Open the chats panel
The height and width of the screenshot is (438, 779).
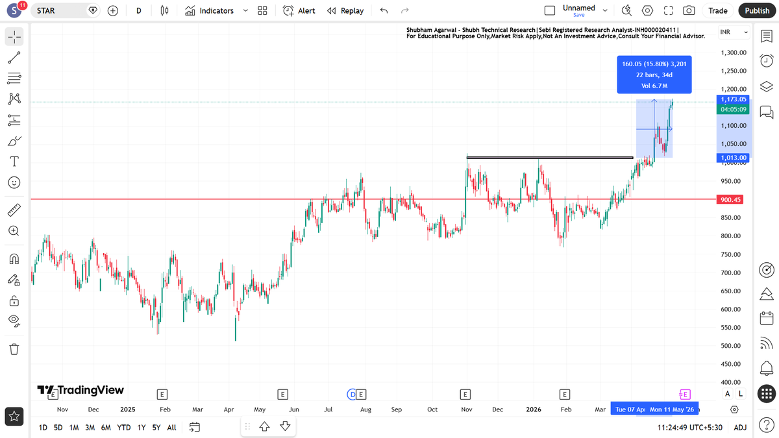(766, 112)
